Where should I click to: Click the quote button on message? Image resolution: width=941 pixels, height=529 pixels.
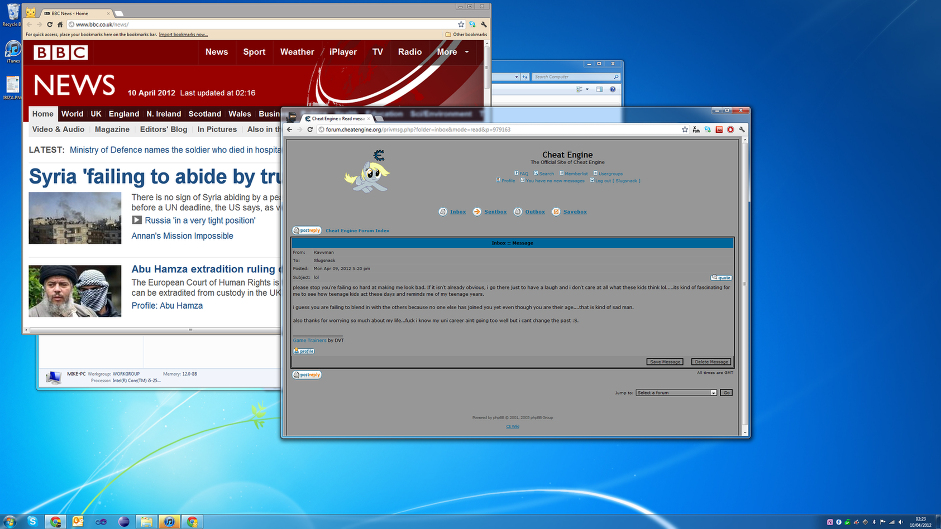tap(721, 277)
